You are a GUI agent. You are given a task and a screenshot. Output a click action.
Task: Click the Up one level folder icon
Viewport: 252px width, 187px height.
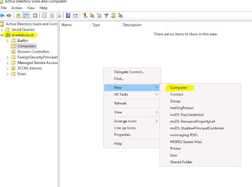point(18,16)
